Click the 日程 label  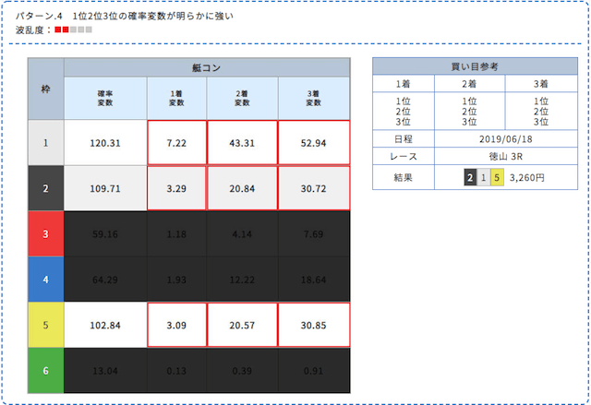tap(404, 139)
